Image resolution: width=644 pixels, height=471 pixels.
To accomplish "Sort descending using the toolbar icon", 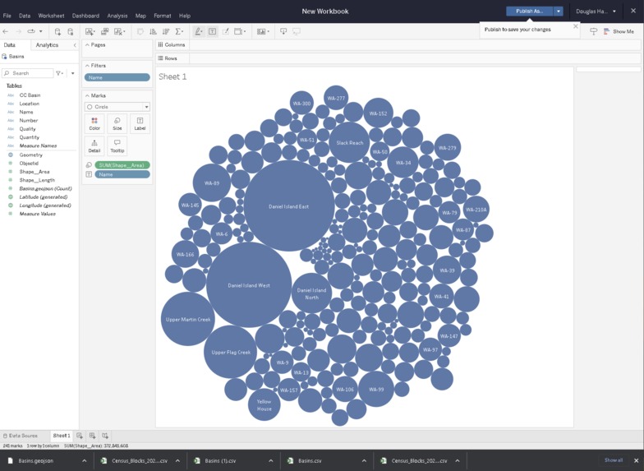I will [x=166, y=31].
